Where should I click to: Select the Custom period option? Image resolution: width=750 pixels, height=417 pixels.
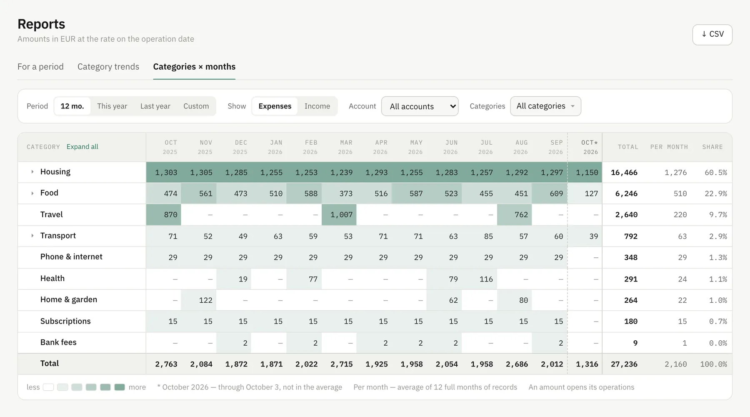point(196,106)
